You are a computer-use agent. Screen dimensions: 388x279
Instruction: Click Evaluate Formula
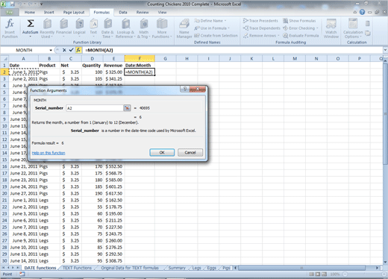(301, 36)
